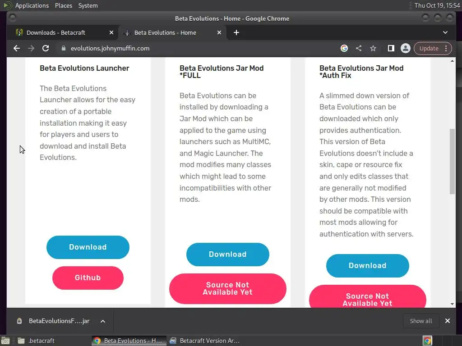Screen dimensions: 462x346
Task: View site info via the padlock icon
Action: pos(63,48)
